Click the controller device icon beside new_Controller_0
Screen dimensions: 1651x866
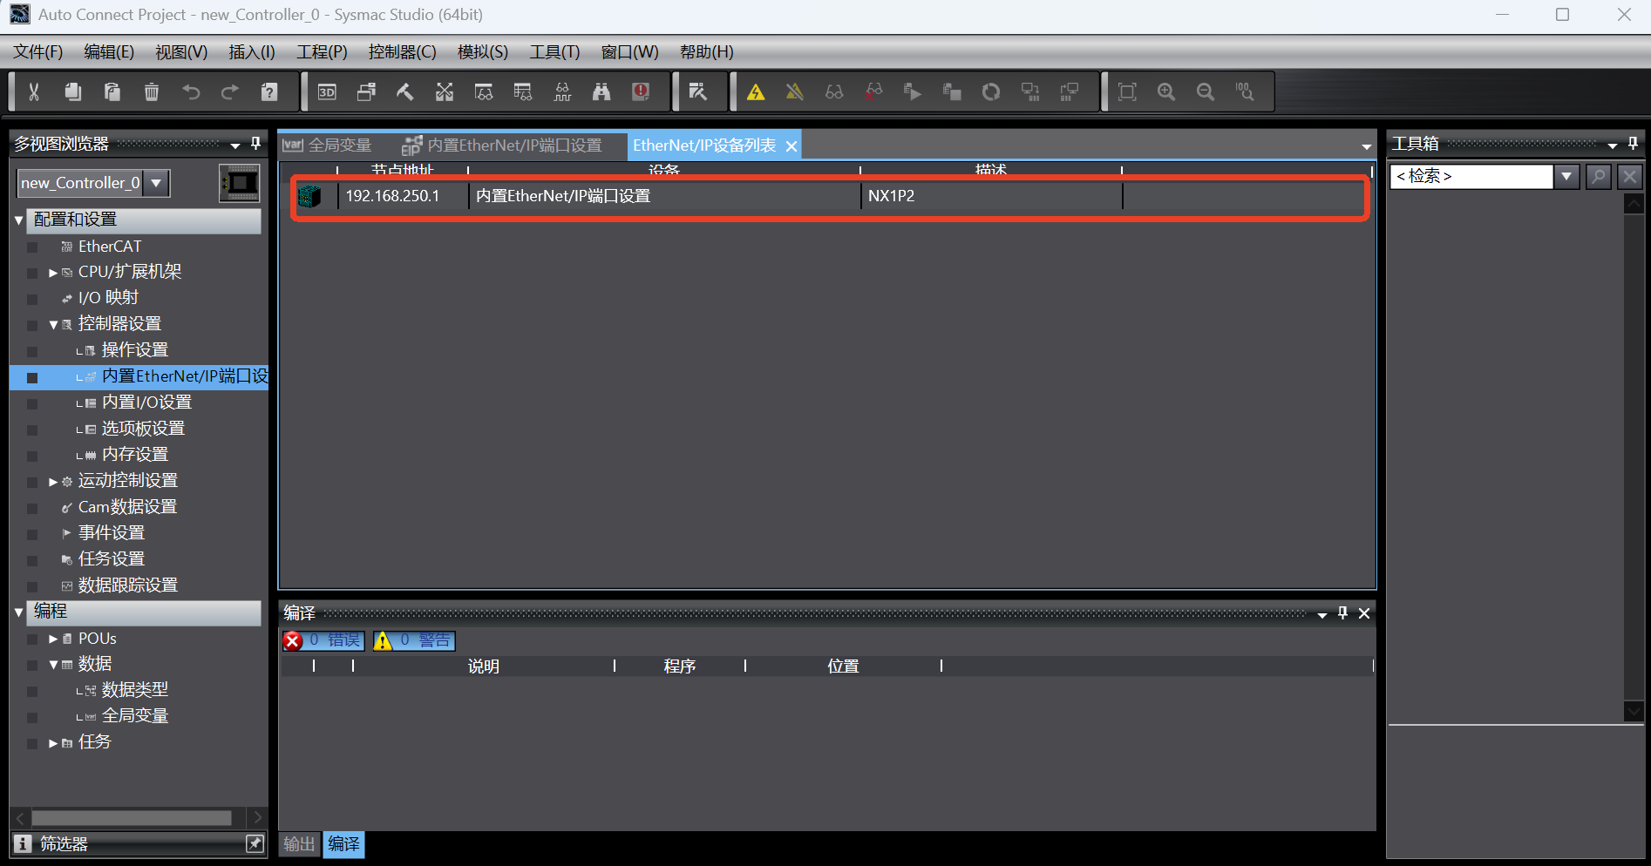[x=239, y=183]
